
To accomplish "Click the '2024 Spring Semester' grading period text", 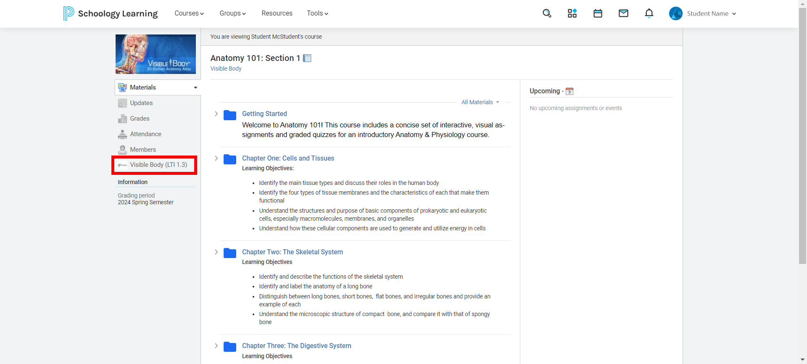I will coord(145,202).
